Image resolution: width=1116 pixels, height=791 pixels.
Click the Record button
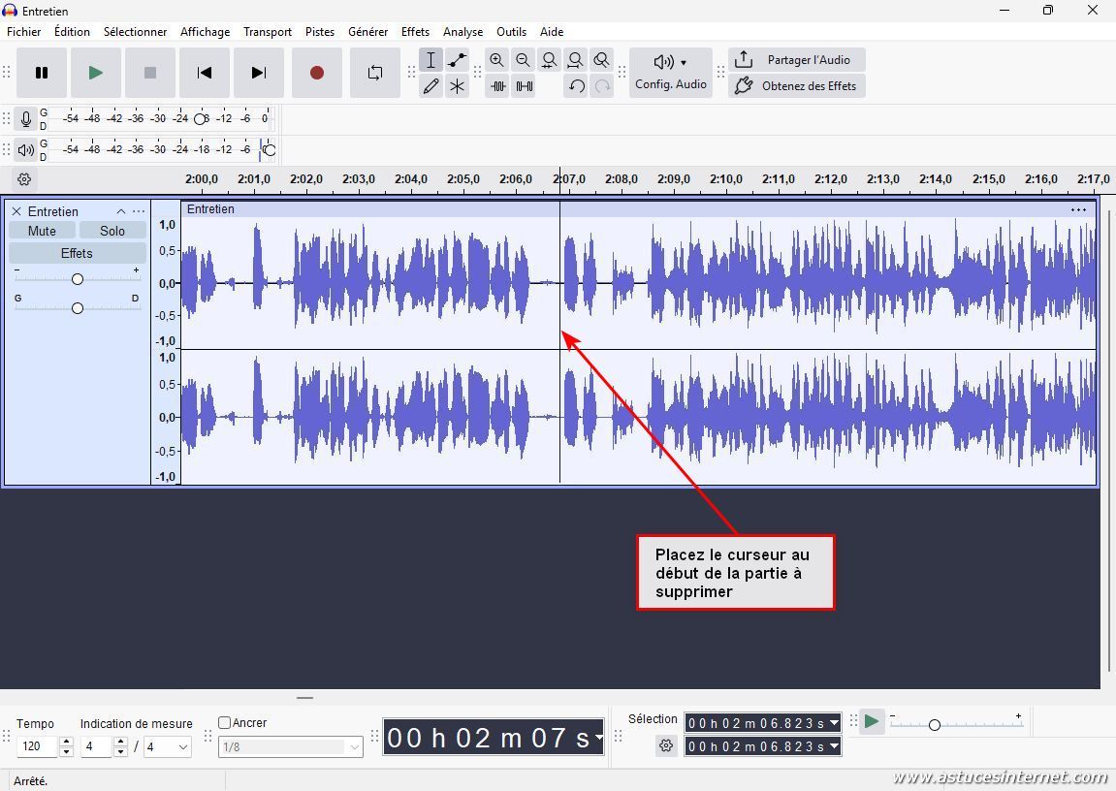(x=316, y=73)
